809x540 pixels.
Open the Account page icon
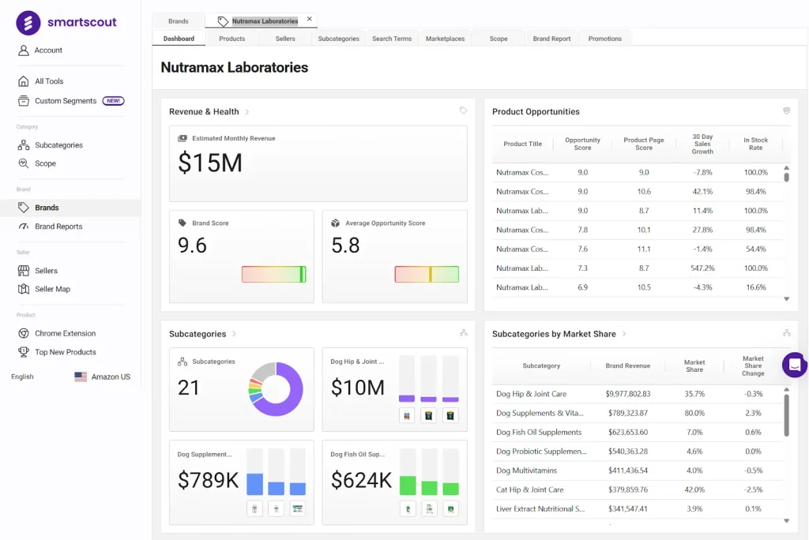point(23,50)
